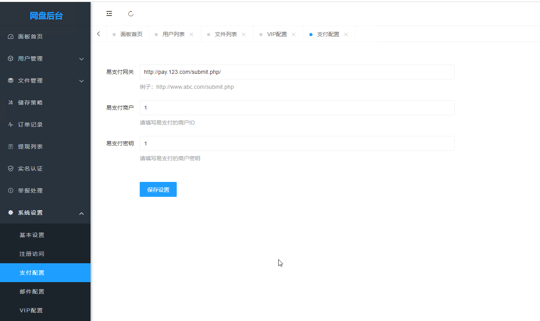Click the info icon beside 举报处理
Screen dimensions: 540x321
[11, 191]
